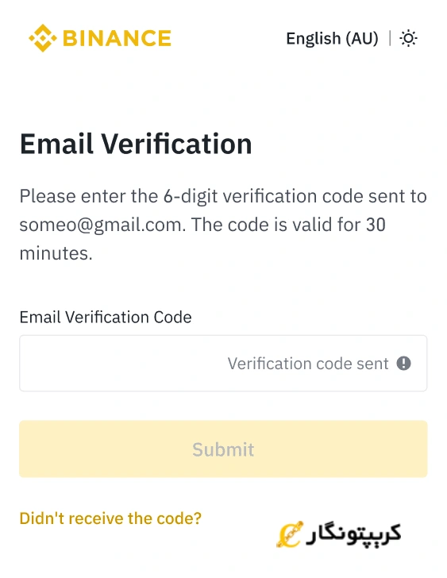Viewport: 447px width, 578px height.
Task: Open the "Didn't receive the code?" link
Action: point(110,518)
